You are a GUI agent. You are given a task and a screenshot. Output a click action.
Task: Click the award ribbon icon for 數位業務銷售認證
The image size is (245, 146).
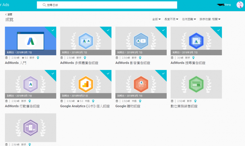[x=195, y=101]
